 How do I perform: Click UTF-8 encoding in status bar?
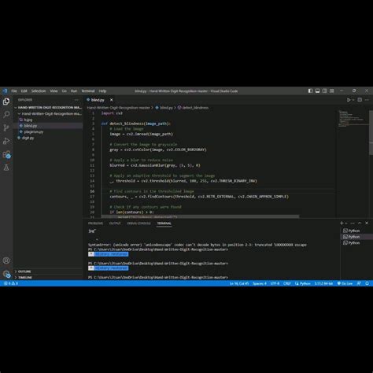275,283
